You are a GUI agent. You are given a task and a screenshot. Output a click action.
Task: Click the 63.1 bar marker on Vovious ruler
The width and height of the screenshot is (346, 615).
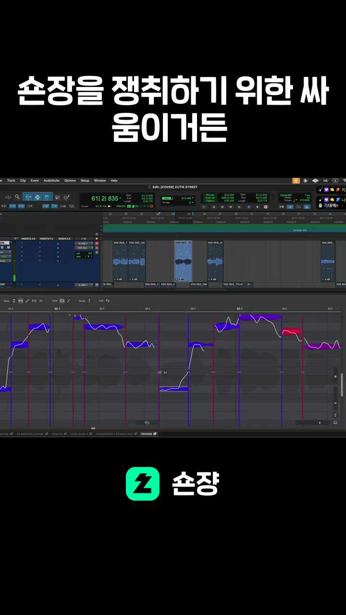(239, 308)
